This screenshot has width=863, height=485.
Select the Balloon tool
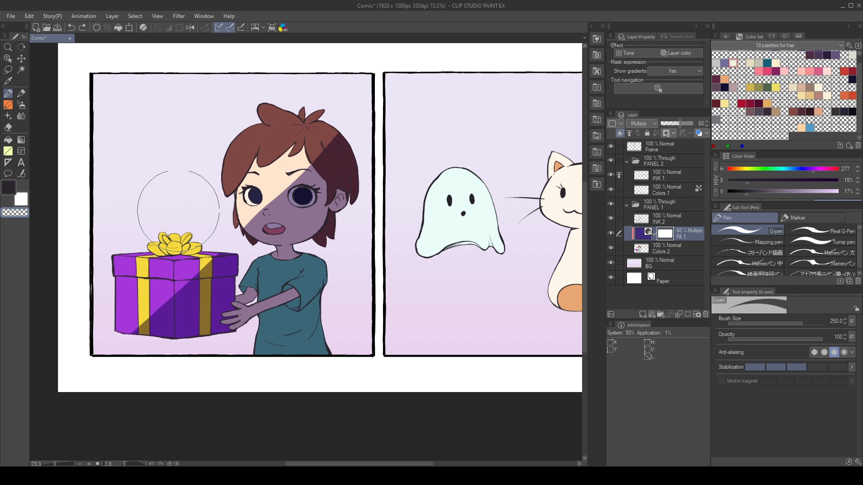(x=8, y=174)
